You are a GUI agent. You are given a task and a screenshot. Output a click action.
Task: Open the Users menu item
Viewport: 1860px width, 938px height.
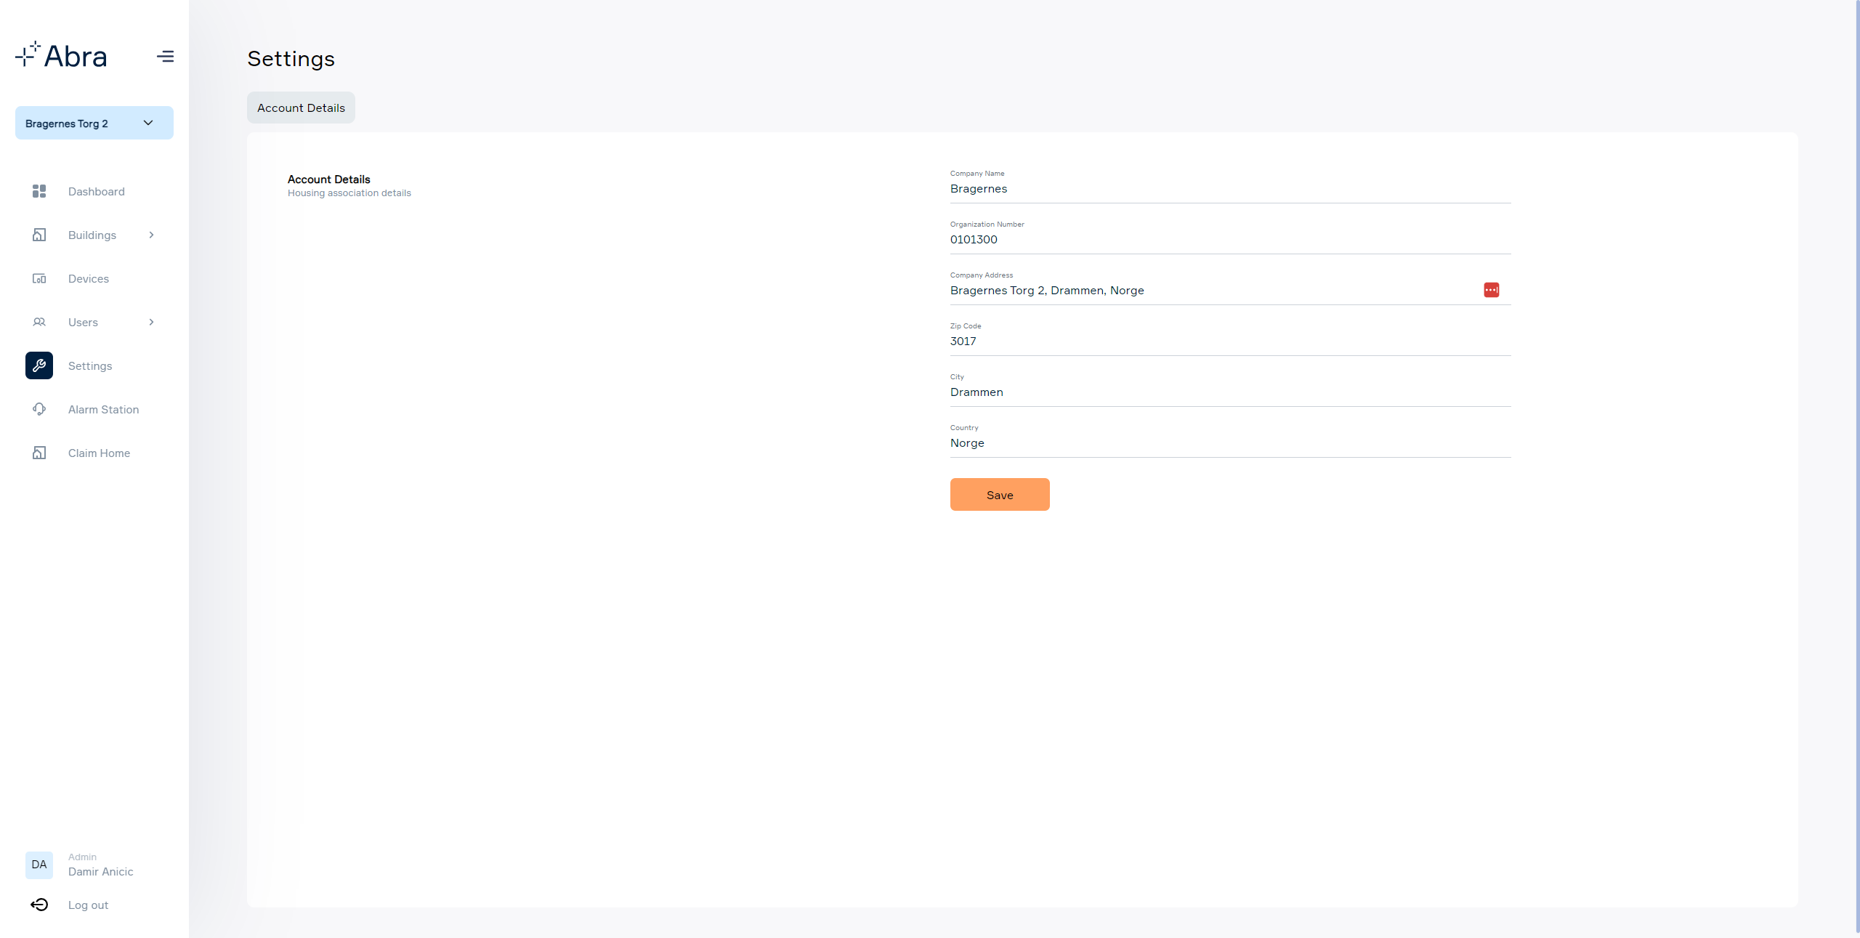pyautogui.click(x=83, y=322)
